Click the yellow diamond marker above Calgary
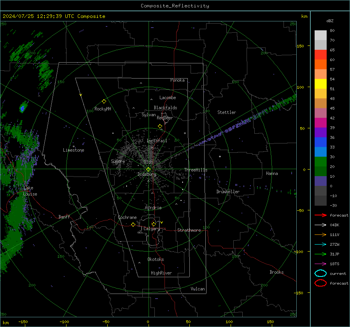The height and width of the screenshot is (327, 350). pyautogui.click(x=154, y=224)
